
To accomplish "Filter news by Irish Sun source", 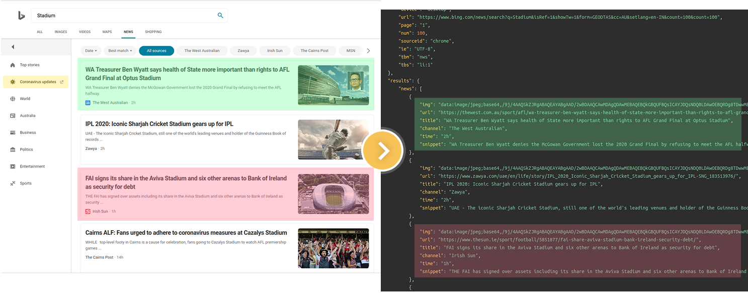I will click(275, 51).
